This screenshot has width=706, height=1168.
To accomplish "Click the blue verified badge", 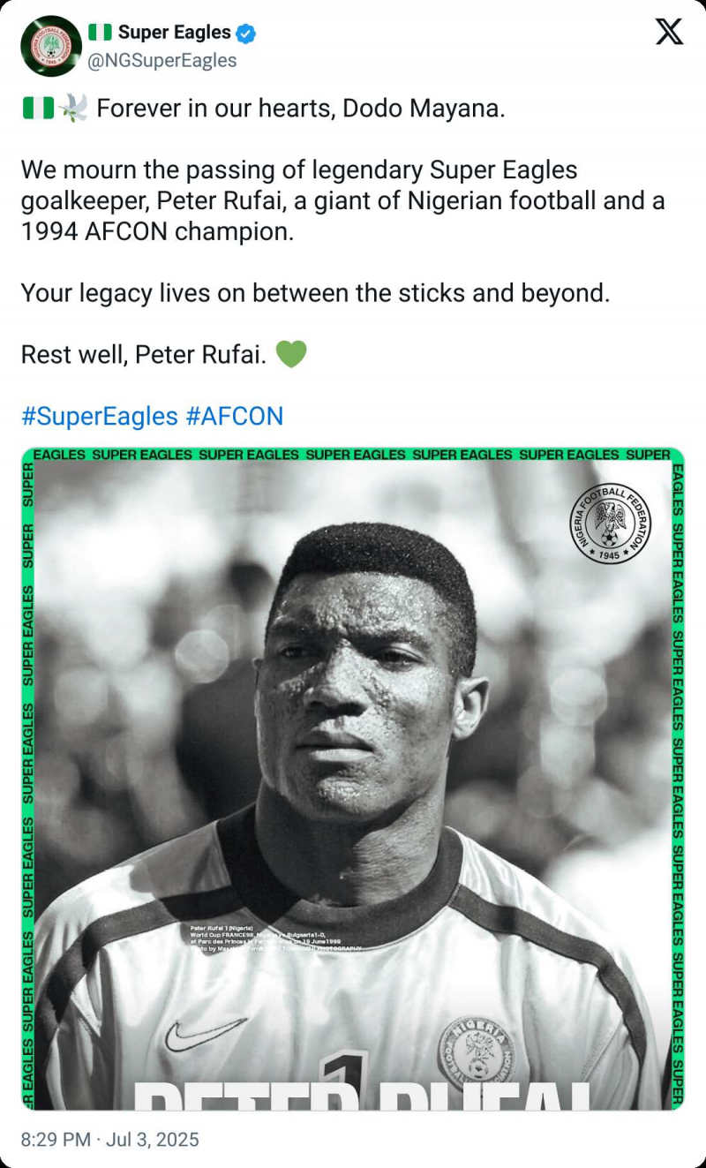I will pos(246,34).
